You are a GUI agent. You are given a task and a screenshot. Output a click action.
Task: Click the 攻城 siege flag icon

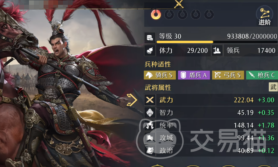point(150,138)
